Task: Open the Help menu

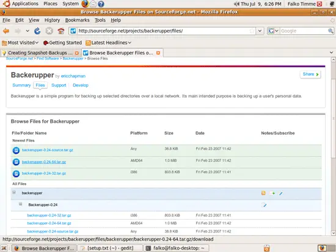Action: pyautogui.click(x=115, y=20)
